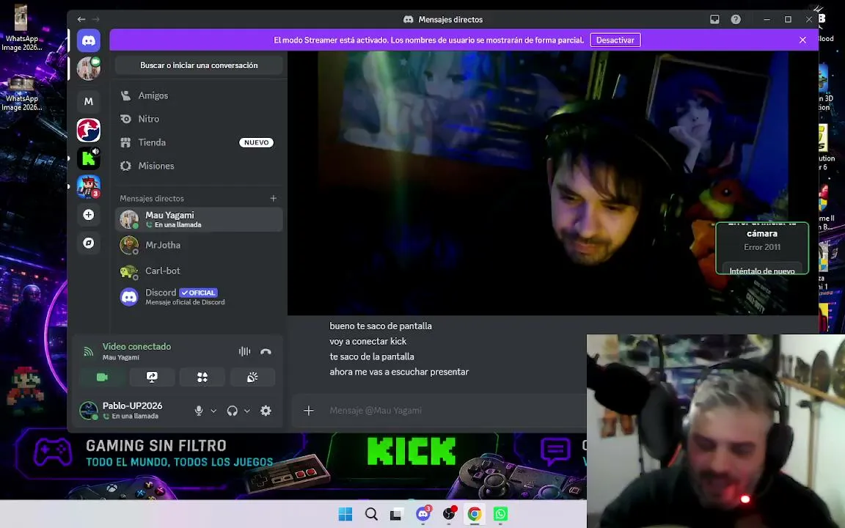The height and width of the screenshot is (528, 845).
Task: Open top WhatsApp Image desktop file
Action: point(21,28)
